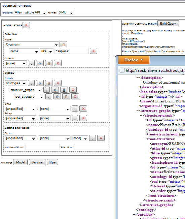Remove the Model Stage with its X button
185x219 pixels.
coord(26,25)
